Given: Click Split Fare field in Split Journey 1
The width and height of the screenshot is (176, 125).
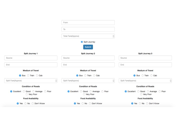Looking at the screenshot, I should point(31,81).
